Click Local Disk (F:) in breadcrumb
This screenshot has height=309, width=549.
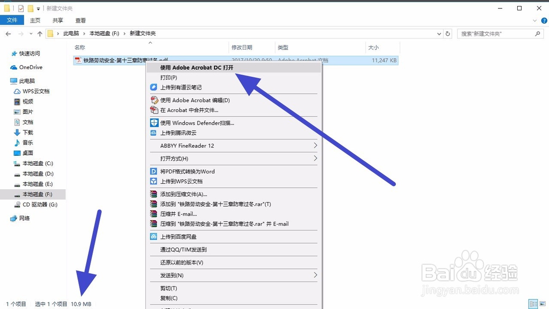[104, 33]
